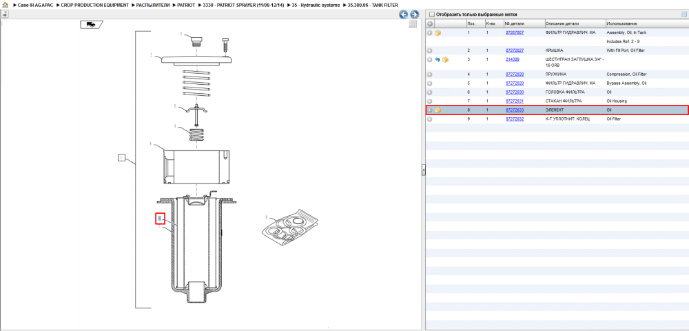Sort by the 'Использование' column header

(x=646, y=23)
